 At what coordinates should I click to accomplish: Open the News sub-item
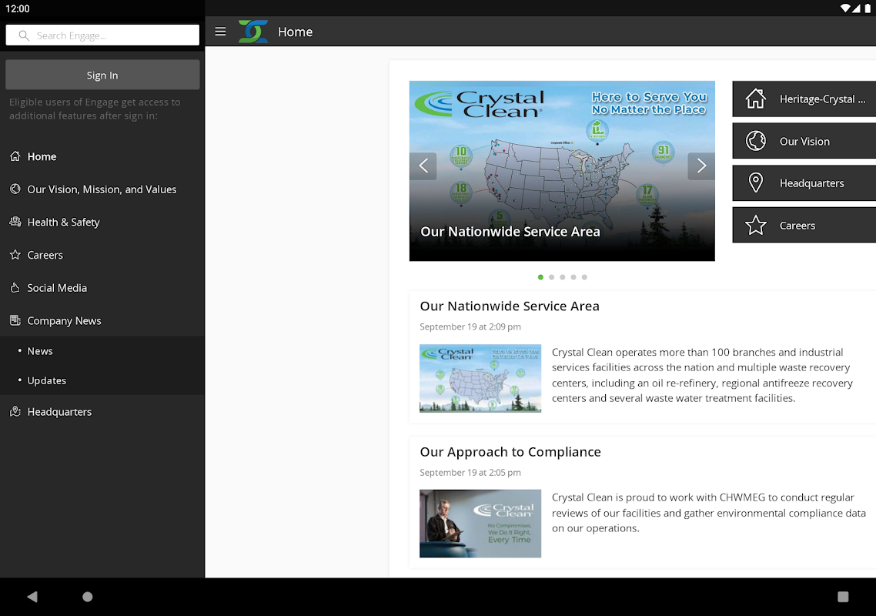click(x=102, y=351)
